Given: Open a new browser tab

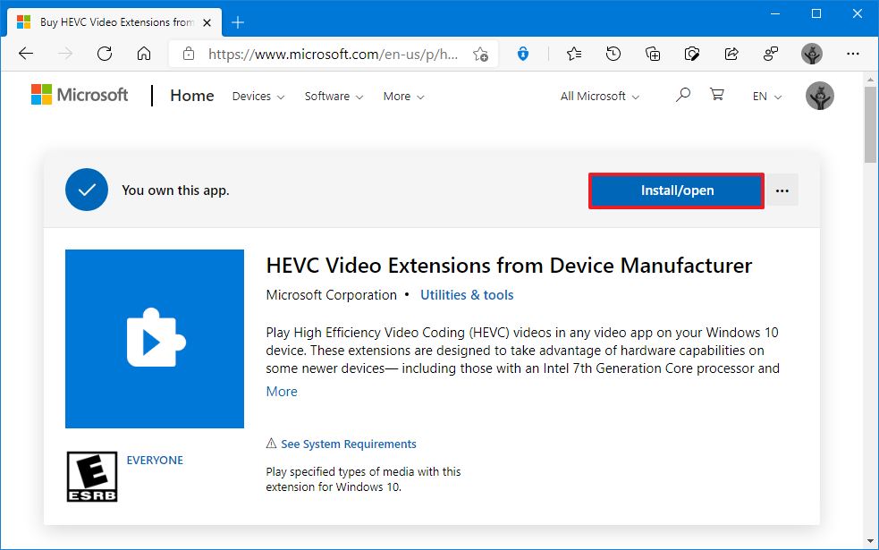Looking at the screenshot, I should (238, 22).
